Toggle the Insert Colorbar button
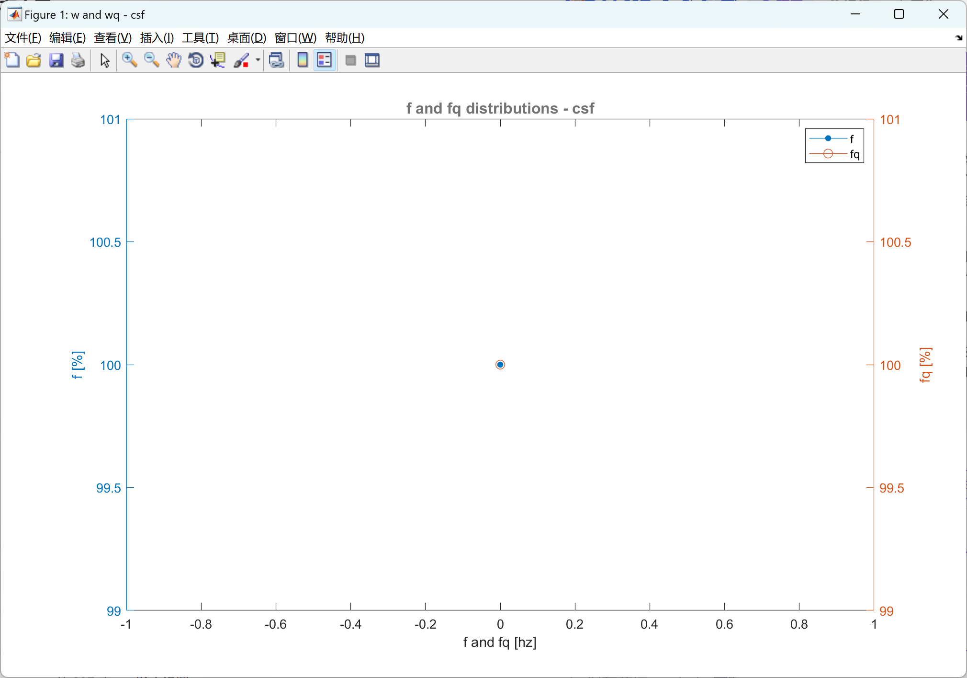Image resolution: width=967 pixels, height=678 pixels. coord(303,60)
